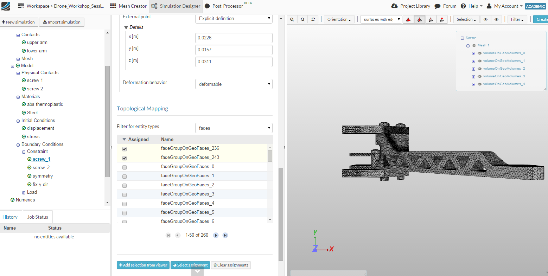Click the x [m] coordinate input field

pyautogui.click(x=234, y=38)
